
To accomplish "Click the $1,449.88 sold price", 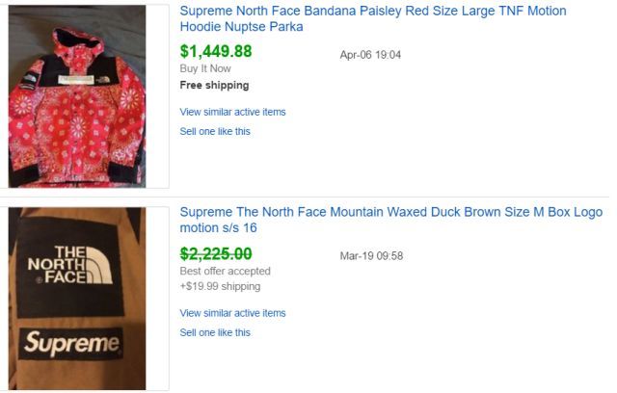I will click(216, 52).
